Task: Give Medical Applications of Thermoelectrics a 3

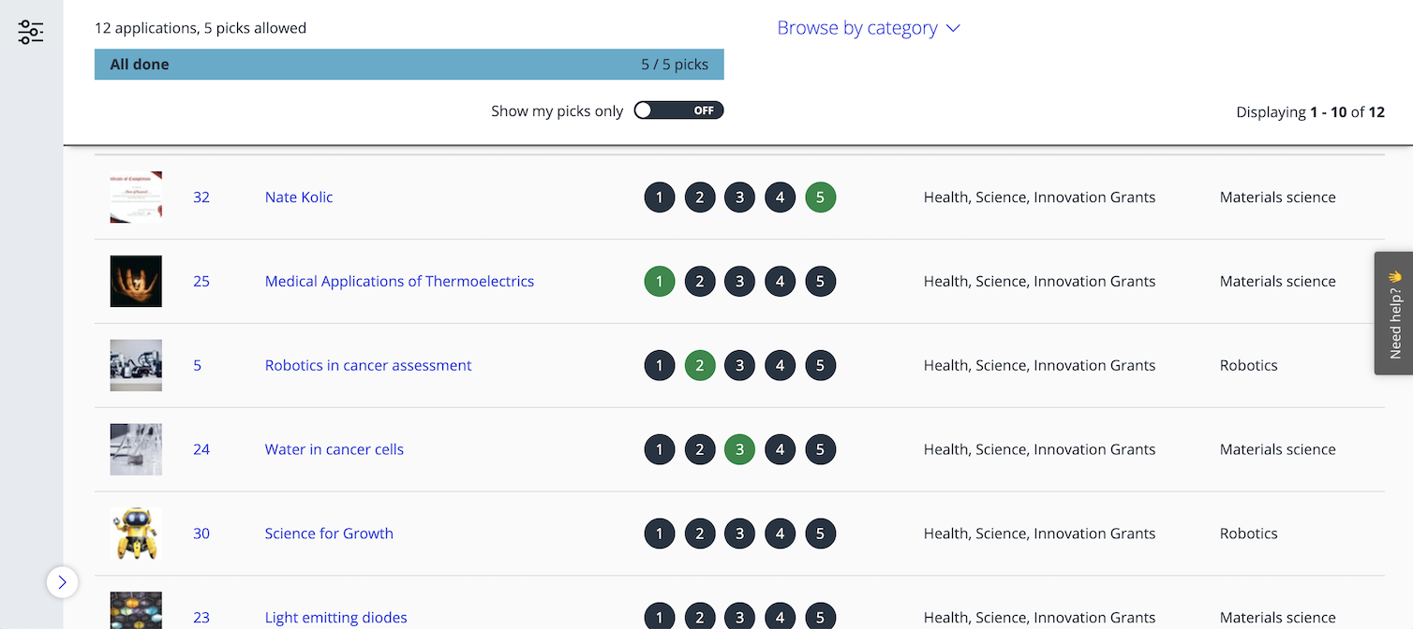Action: (739, 281)
